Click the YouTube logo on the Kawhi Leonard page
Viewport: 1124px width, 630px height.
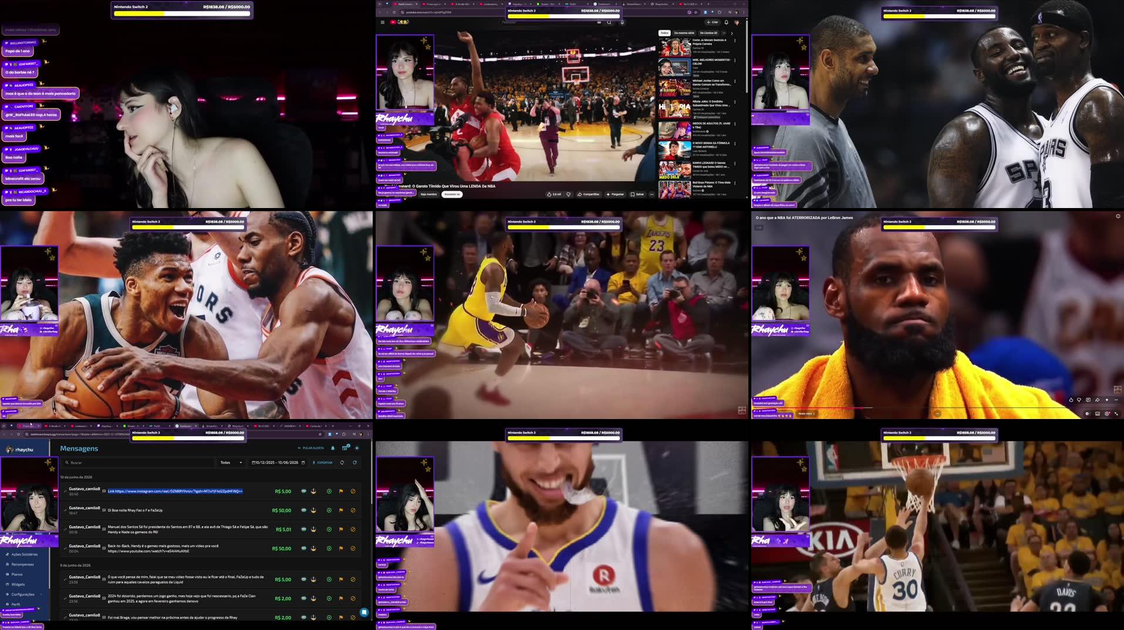(399, 22)
